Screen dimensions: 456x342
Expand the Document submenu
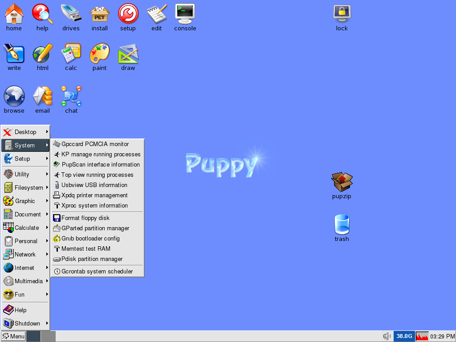pyautogui.click(x=25, y=214)
